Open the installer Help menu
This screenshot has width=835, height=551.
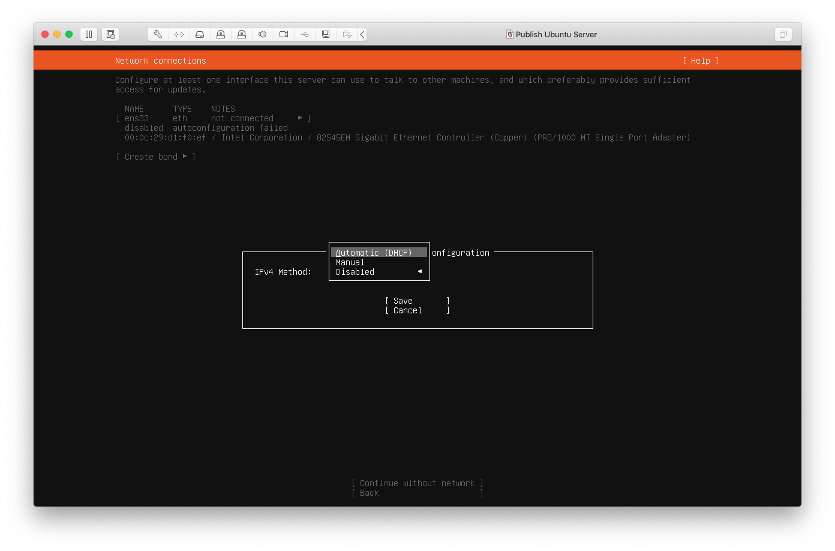point(699,60)
